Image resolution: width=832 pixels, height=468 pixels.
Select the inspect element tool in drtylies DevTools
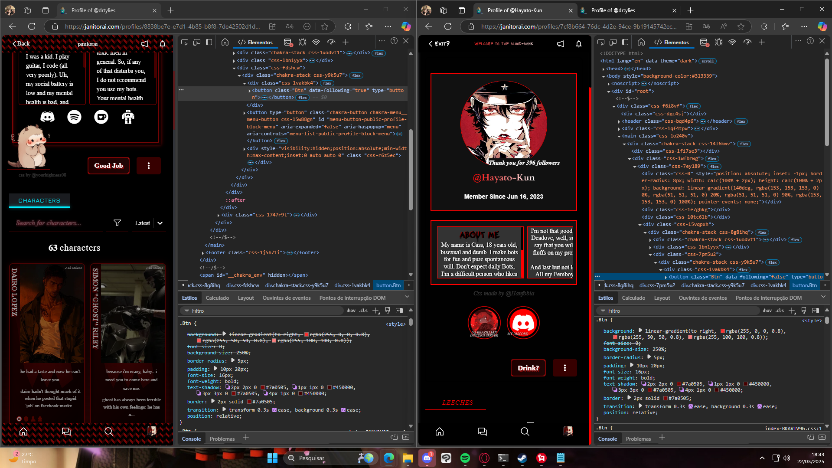click(x=185, y=42)
